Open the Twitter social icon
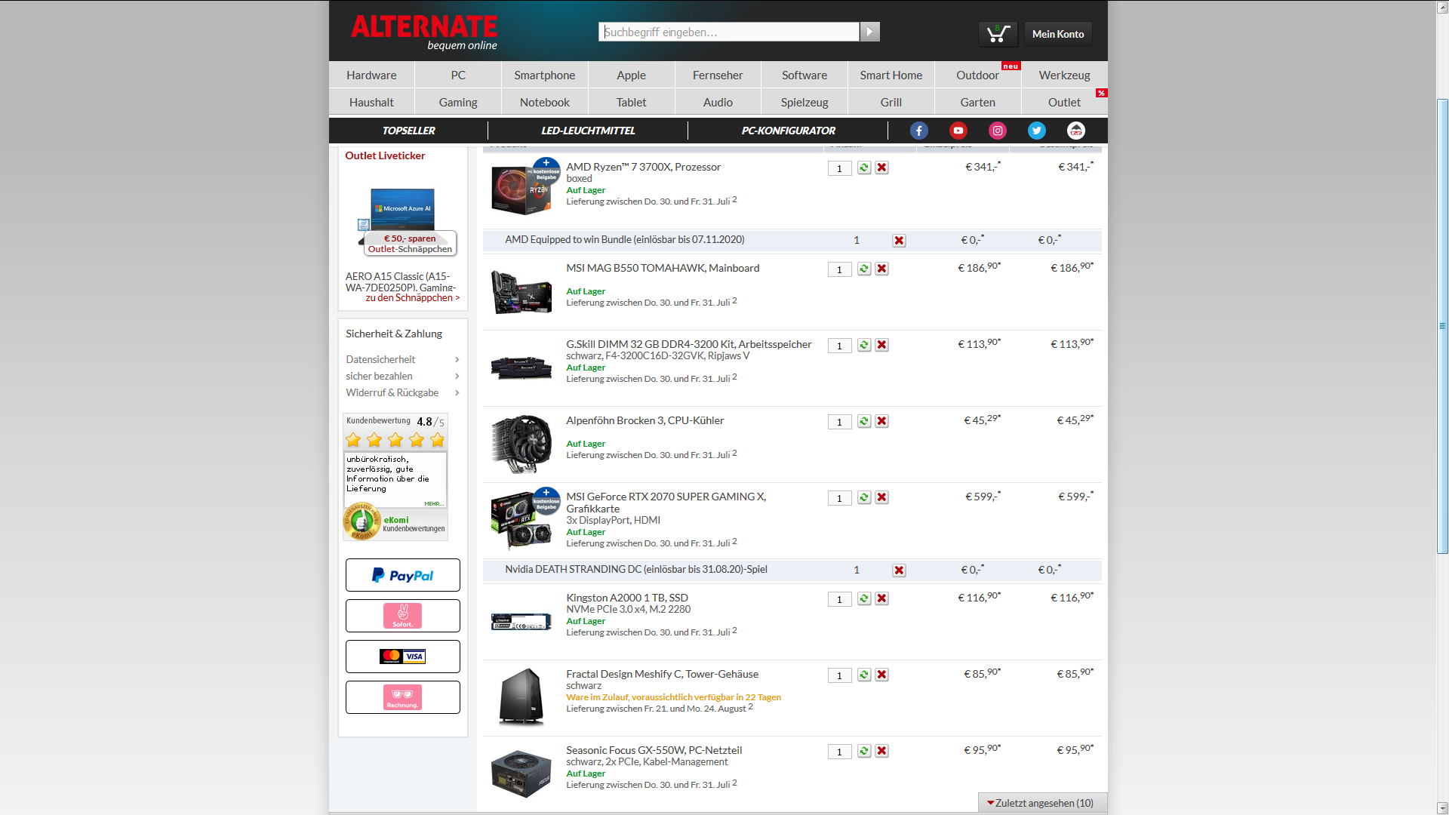The height and width of the screenshot is (815, 1449). tap(1036, 131)
